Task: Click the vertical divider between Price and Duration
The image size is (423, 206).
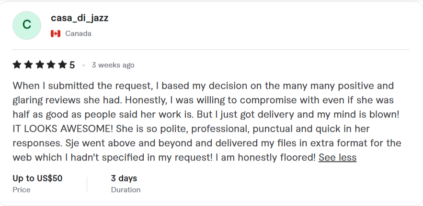Action: tap(87, 184)
